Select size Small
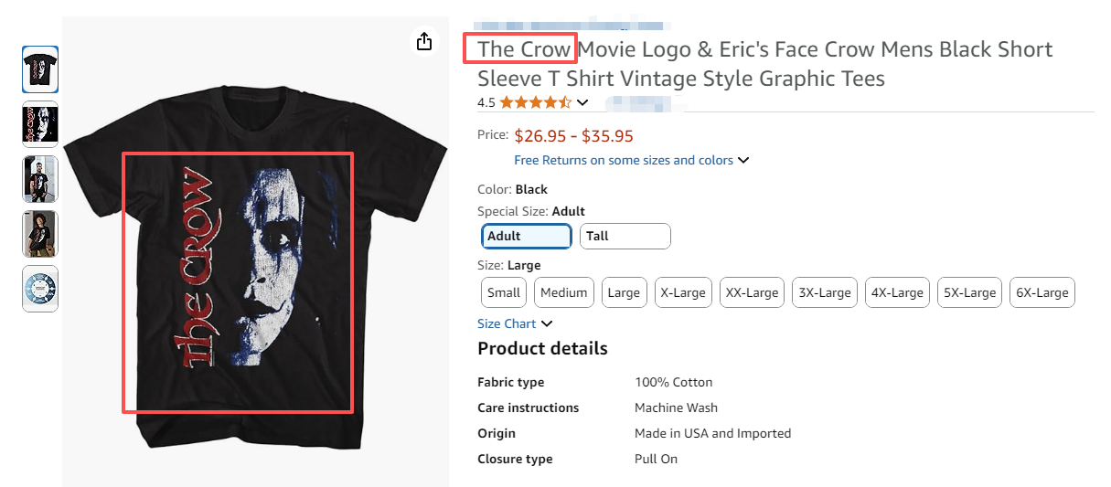The image size is (1111, 487). pyautogui.click(x=504, y=292)
